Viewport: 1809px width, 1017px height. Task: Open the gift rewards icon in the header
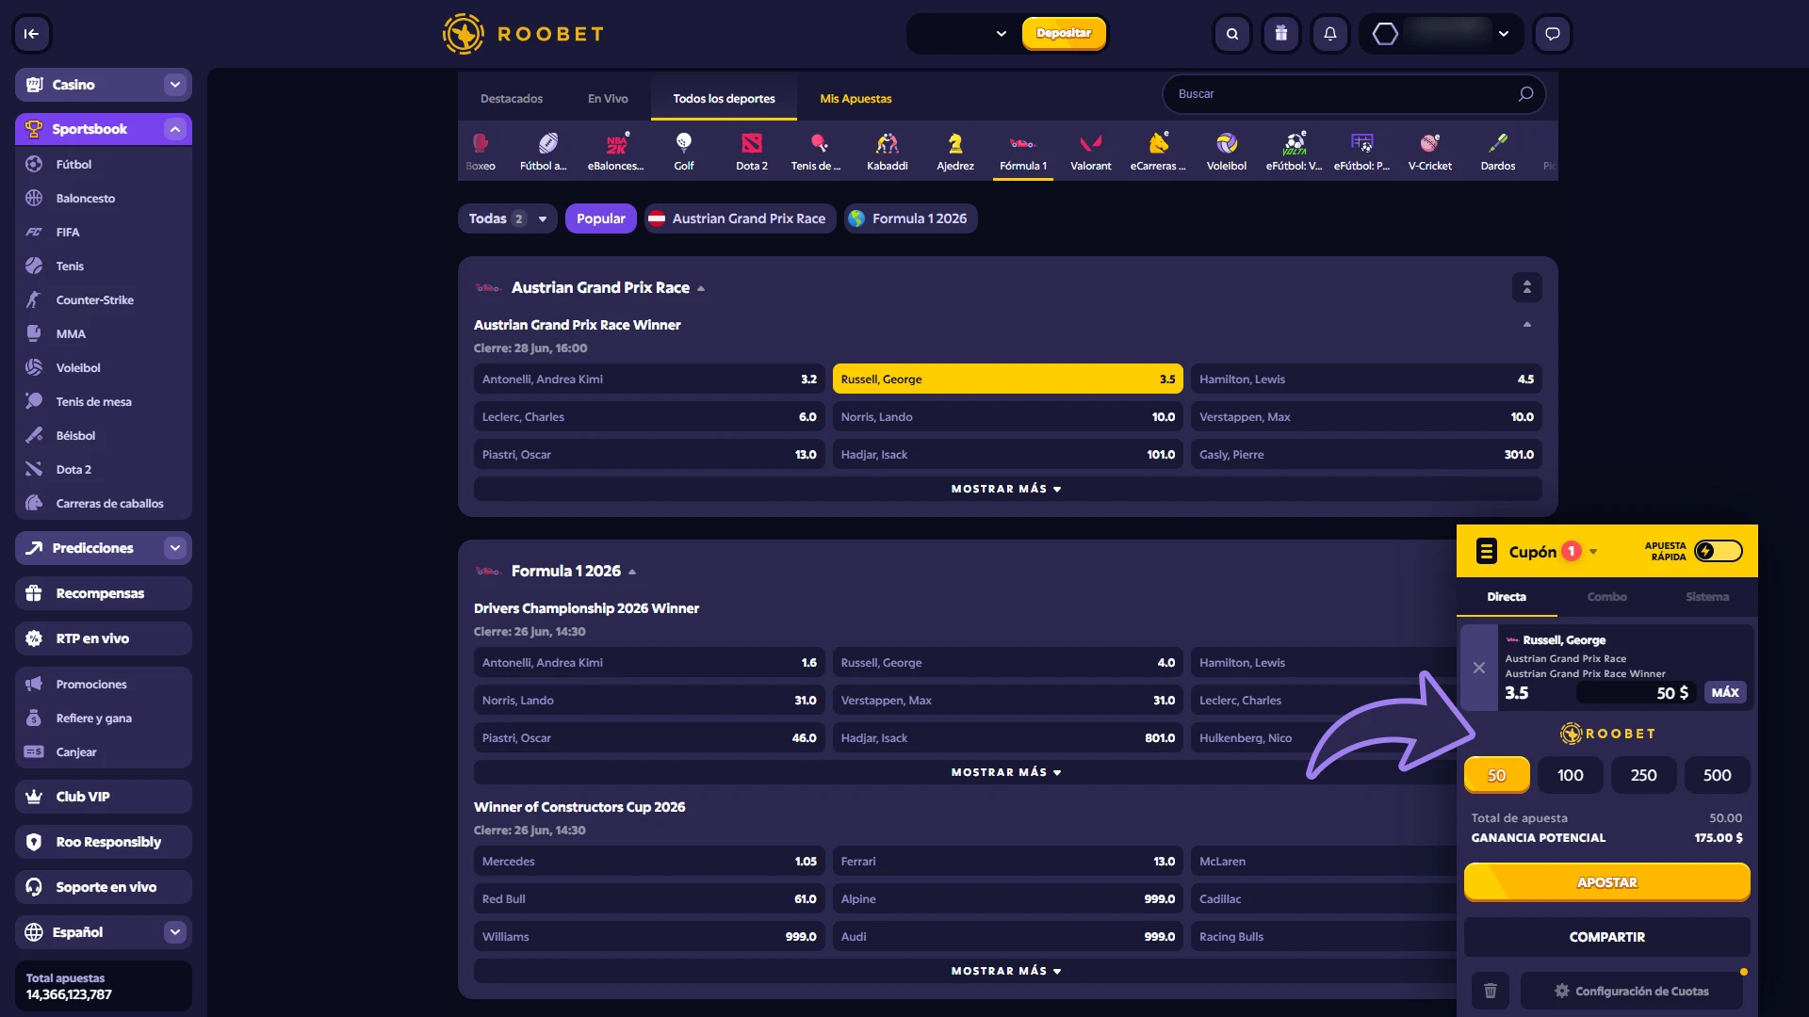click(x=1281, y=34)
